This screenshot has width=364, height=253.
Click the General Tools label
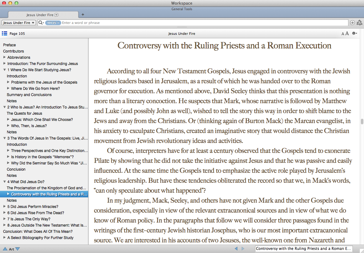tap(182, 9)
